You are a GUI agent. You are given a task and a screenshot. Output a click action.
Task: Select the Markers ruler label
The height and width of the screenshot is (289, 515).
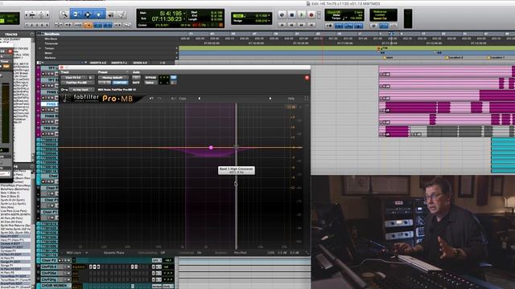click(x=50, y=58)
